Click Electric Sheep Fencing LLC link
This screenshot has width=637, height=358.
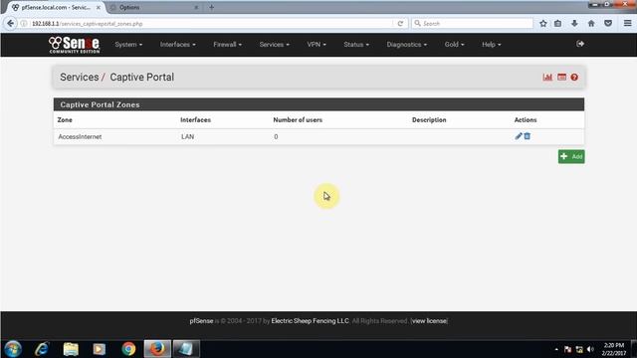click(310, 321)
